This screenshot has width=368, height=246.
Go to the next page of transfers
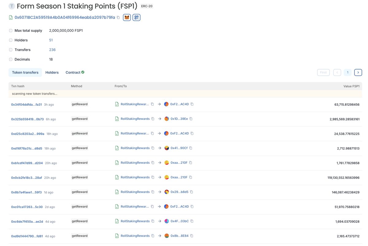[x=358, y=73]
